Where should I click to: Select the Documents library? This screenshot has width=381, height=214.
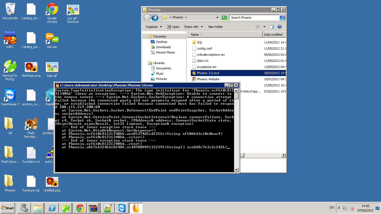point(163,68)
